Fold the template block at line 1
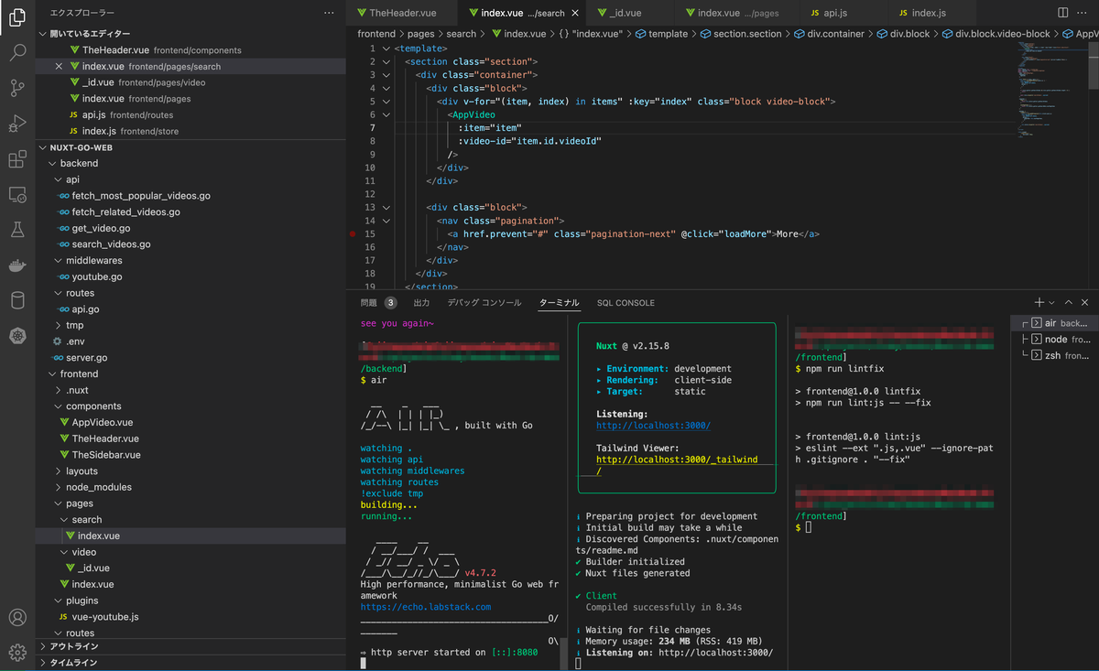 pos(386,49)
